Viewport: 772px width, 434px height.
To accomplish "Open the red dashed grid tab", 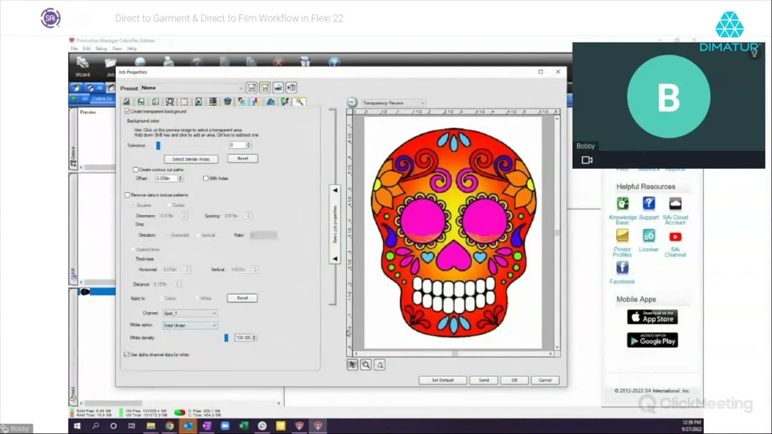I will point(184,102).
